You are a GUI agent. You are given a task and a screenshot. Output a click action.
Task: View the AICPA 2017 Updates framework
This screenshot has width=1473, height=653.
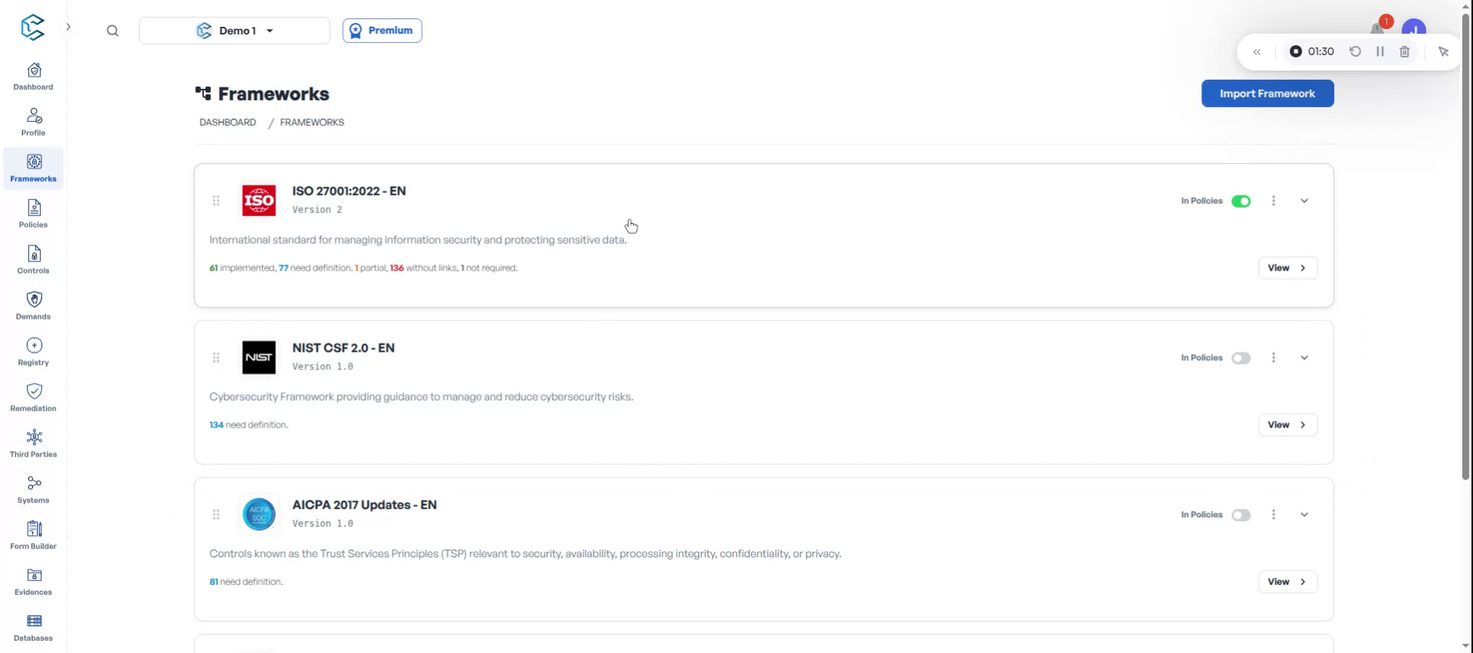tap(1287, 582)
